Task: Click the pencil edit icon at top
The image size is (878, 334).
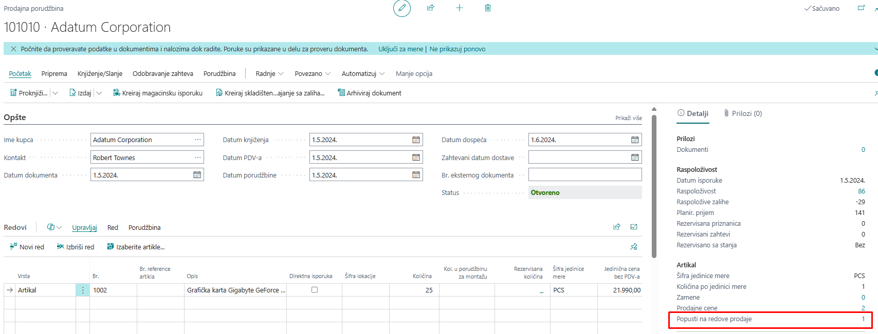Action: (x=401, y=8)
